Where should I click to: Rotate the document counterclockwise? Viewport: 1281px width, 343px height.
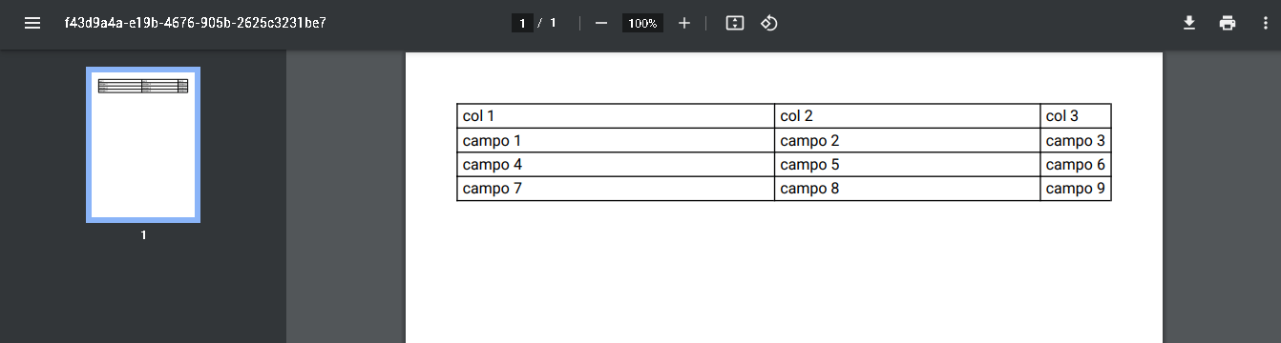pos(769,23)
